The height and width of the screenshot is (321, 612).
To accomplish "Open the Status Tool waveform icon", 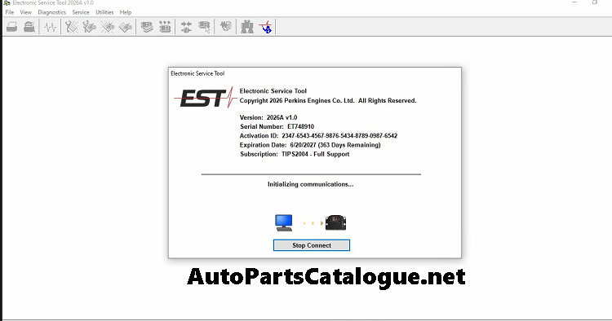I will pos(51,27).
